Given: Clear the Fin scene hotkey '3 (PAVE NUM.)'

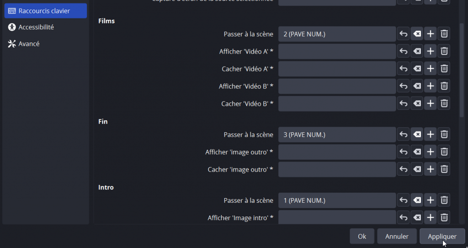Looking at the screenshot, I should coord(417,135).
